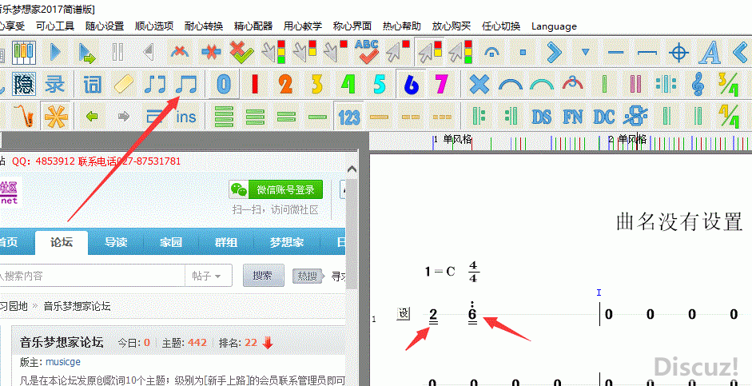The height and width of the screenshot is (386, 752).
Task: Add the blue accent chevron mark
Action: coord(553,52)
